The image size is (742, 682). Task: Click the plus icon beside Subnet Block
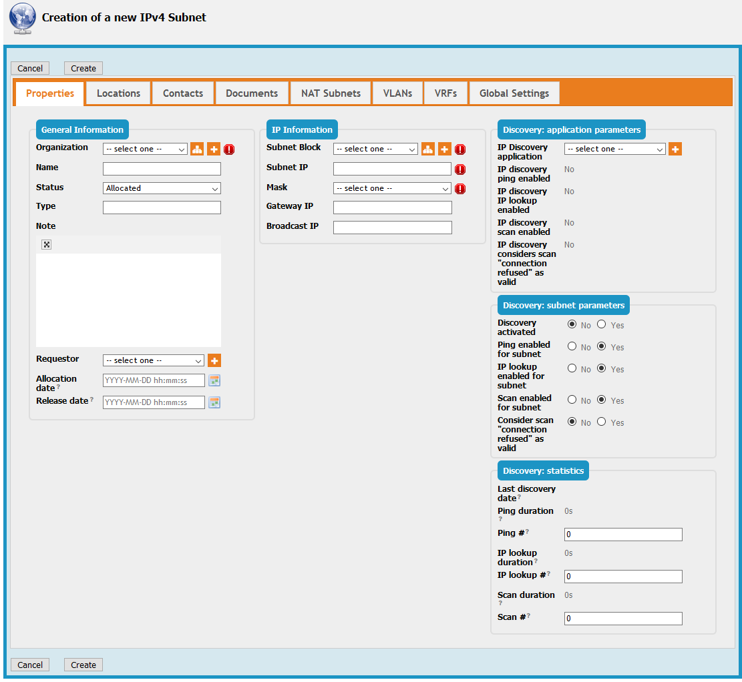pos(444,149)
